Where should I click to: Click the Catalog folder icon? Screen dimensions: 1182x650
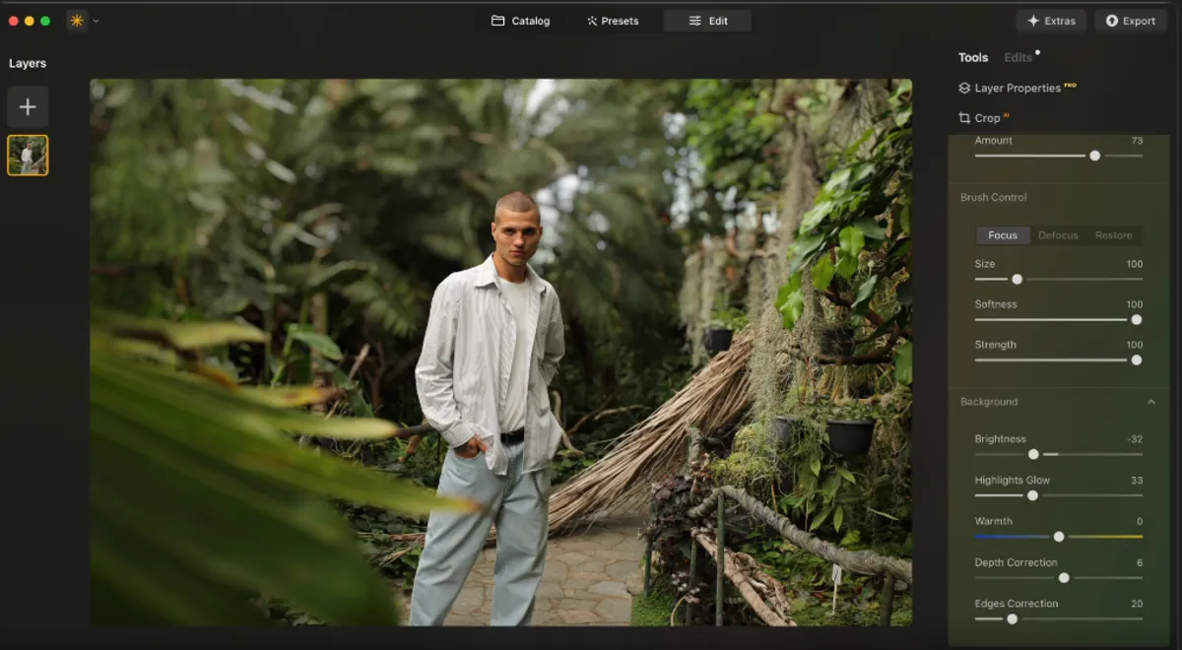[x=495, y=20]
